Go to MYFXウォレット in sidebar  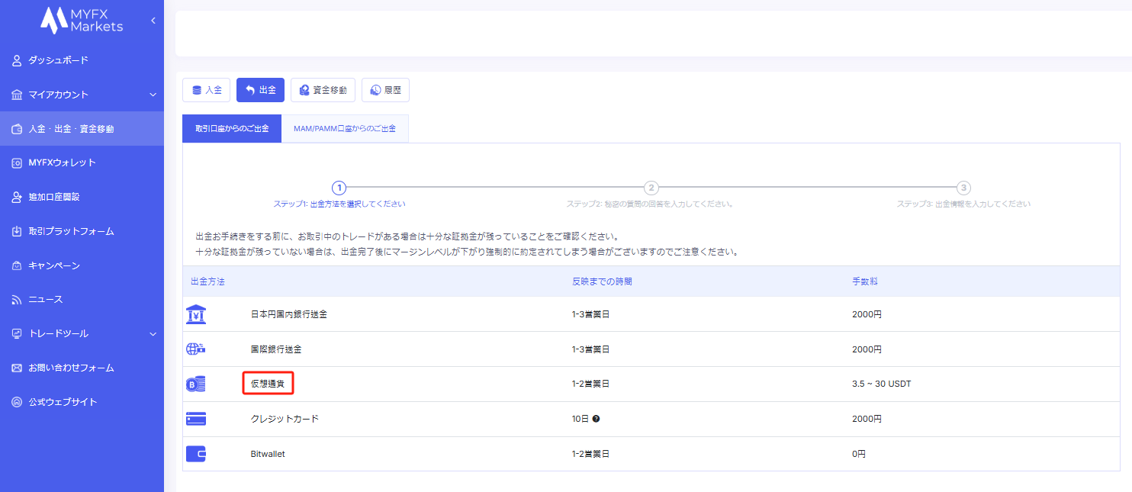tap(62, 162)
